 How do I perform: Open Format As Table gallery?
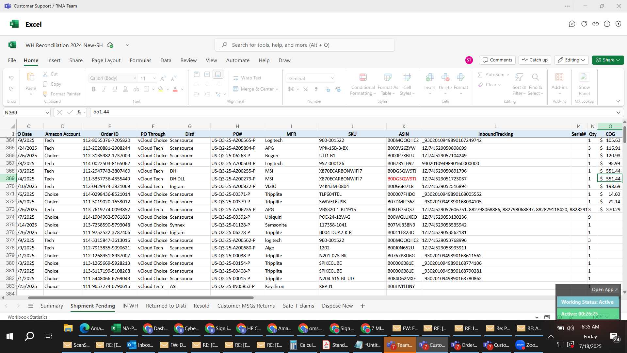click(x=388, y=84)
